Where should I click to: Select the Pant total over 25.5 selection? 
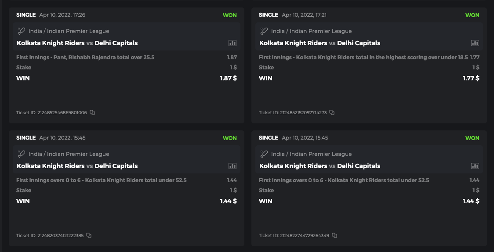85,58
